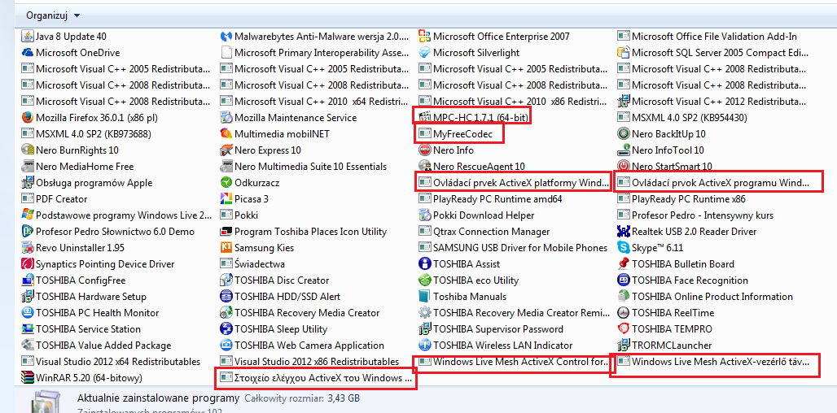Select MSXML 4.0 SP2 (KB973688)
Image resolution: width=837 pixels, height=413 pixels.
click(85, 134)
